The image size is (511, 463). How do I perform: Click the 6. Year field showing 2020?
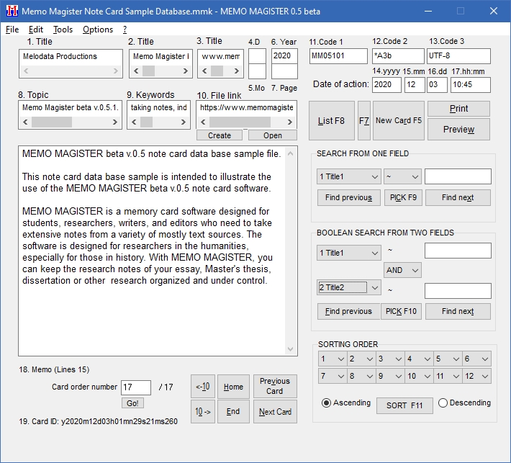point(284,56)
